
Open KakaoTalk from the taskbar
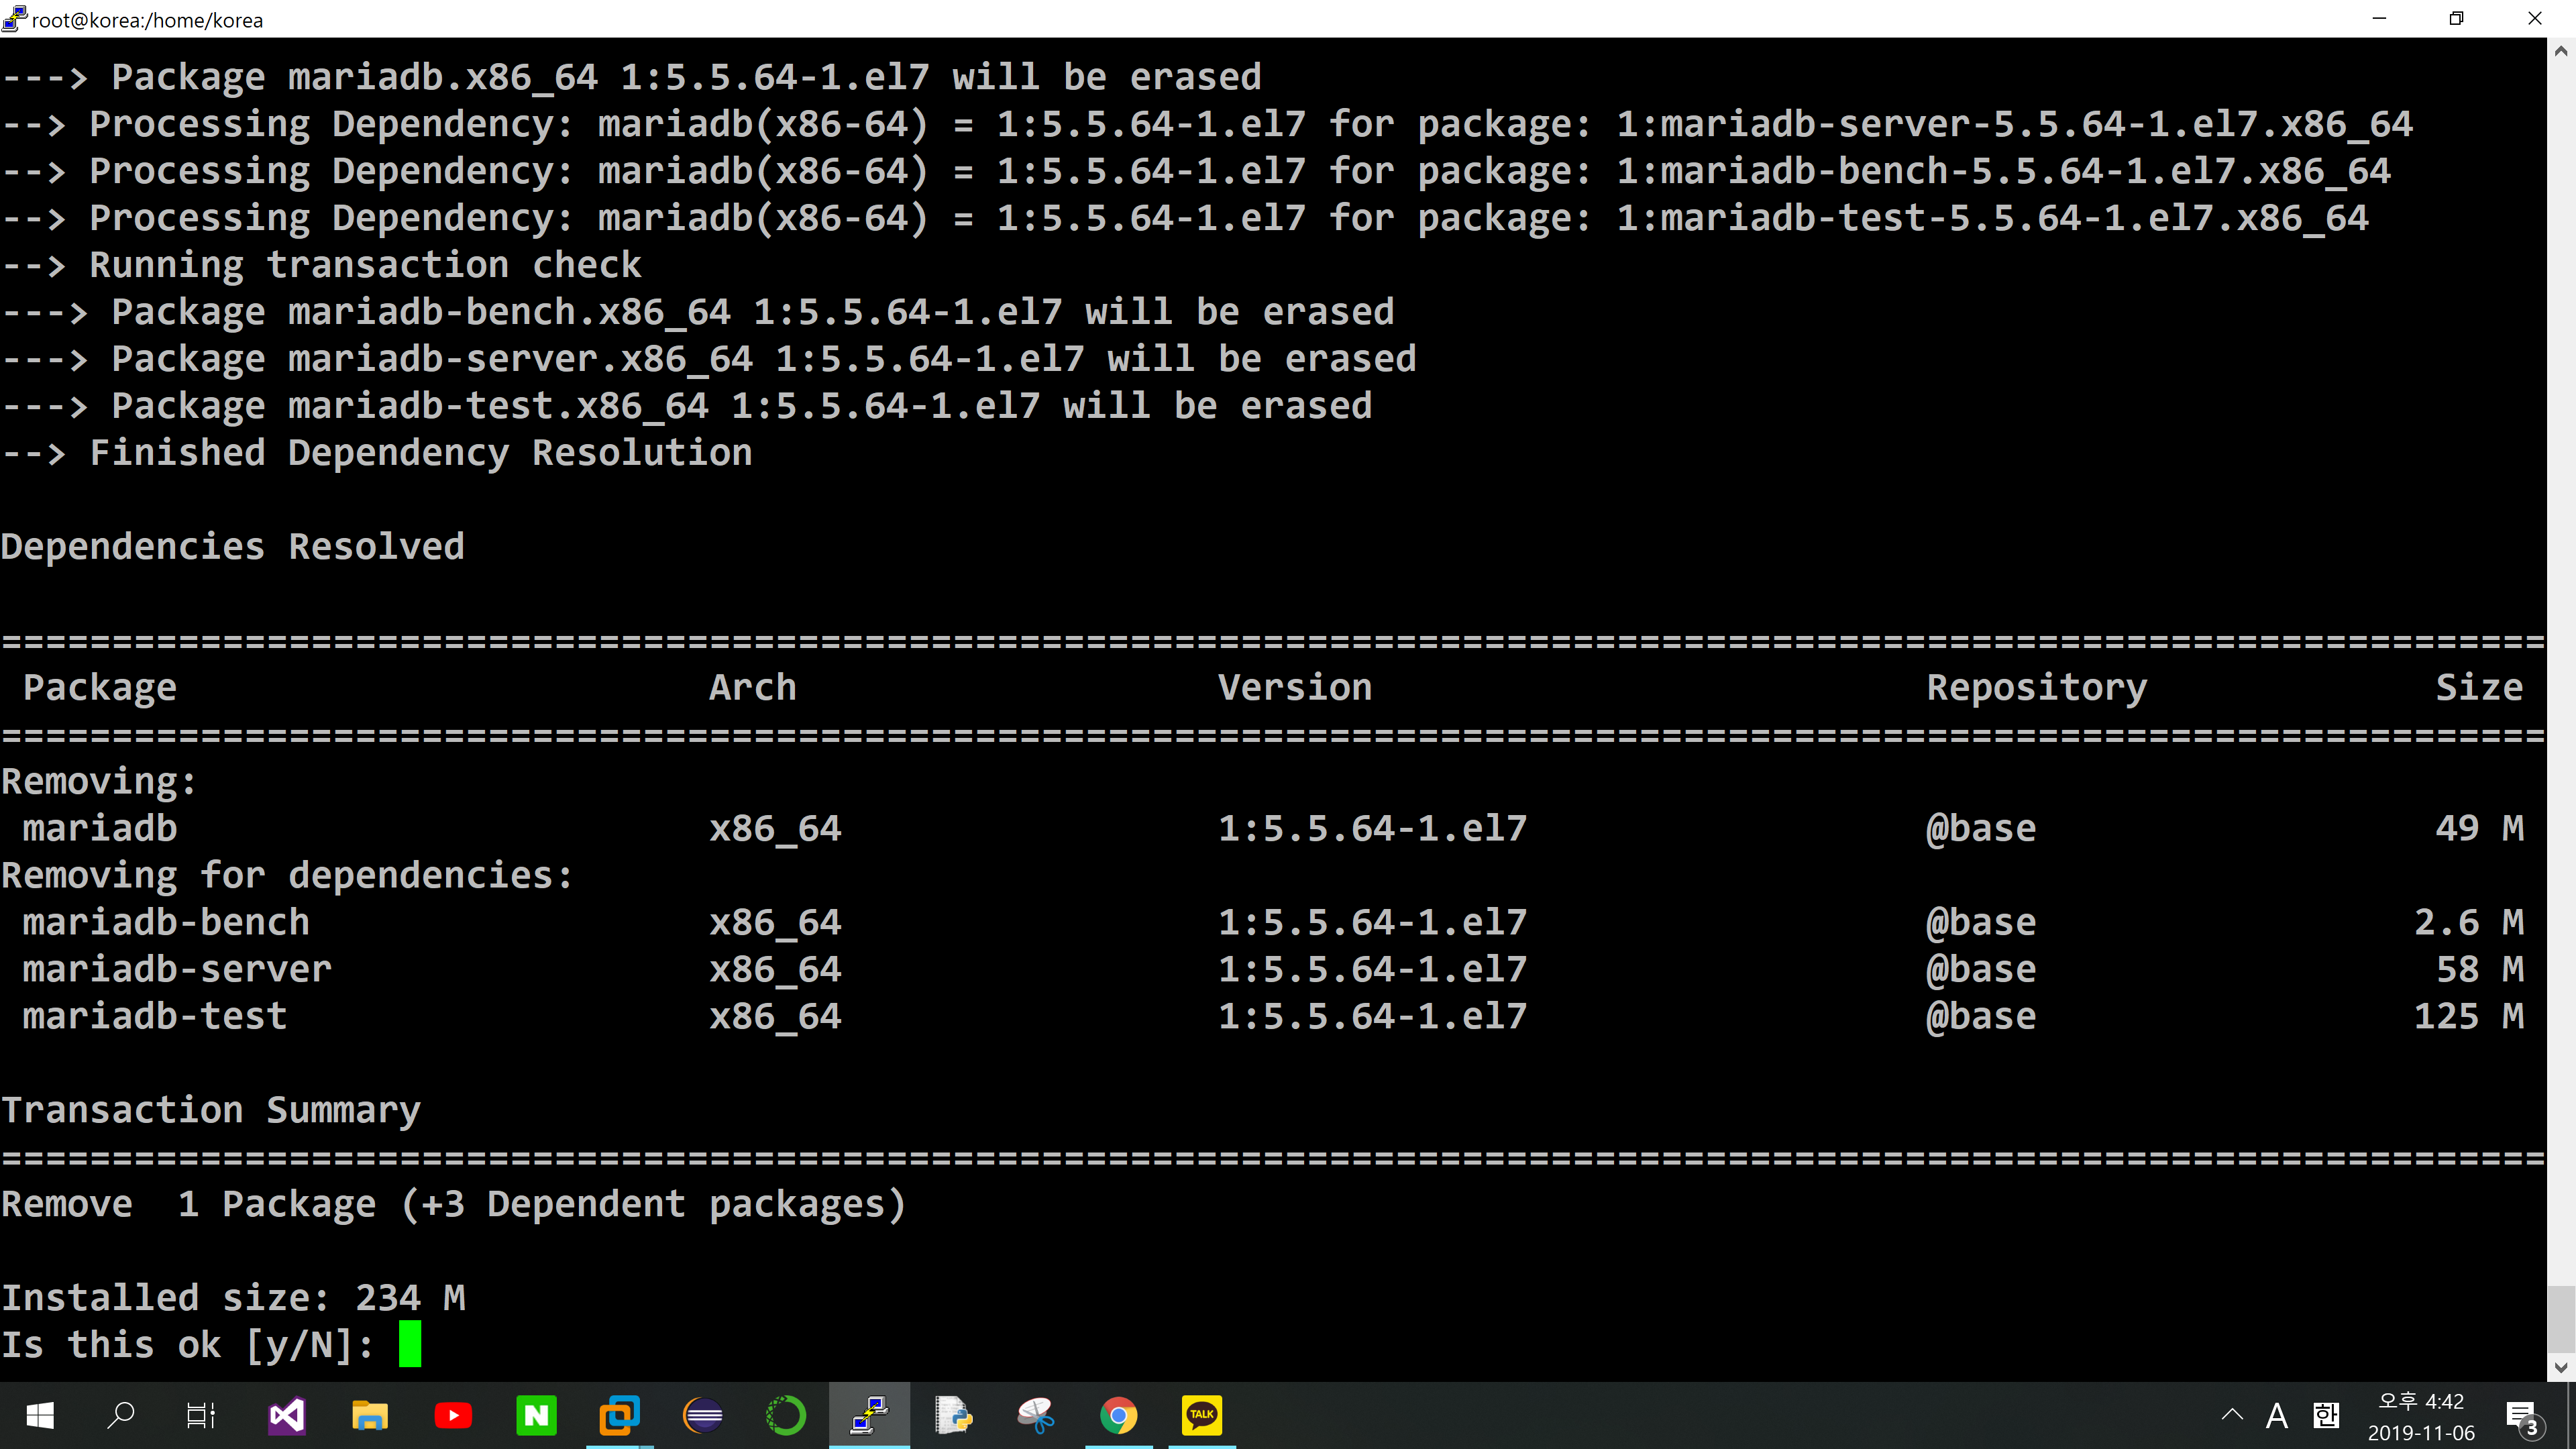1201,1415
